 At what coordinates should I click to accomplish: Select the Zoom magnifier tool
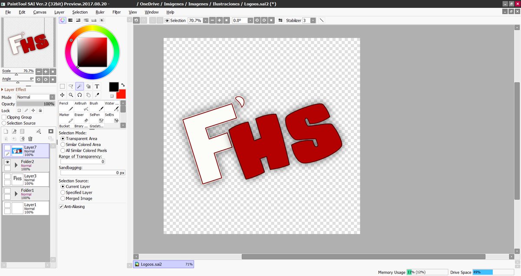tap(71, 94)
